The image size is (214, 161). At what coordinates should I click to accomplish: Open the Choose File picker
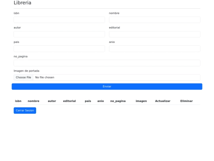pos(23,78)
